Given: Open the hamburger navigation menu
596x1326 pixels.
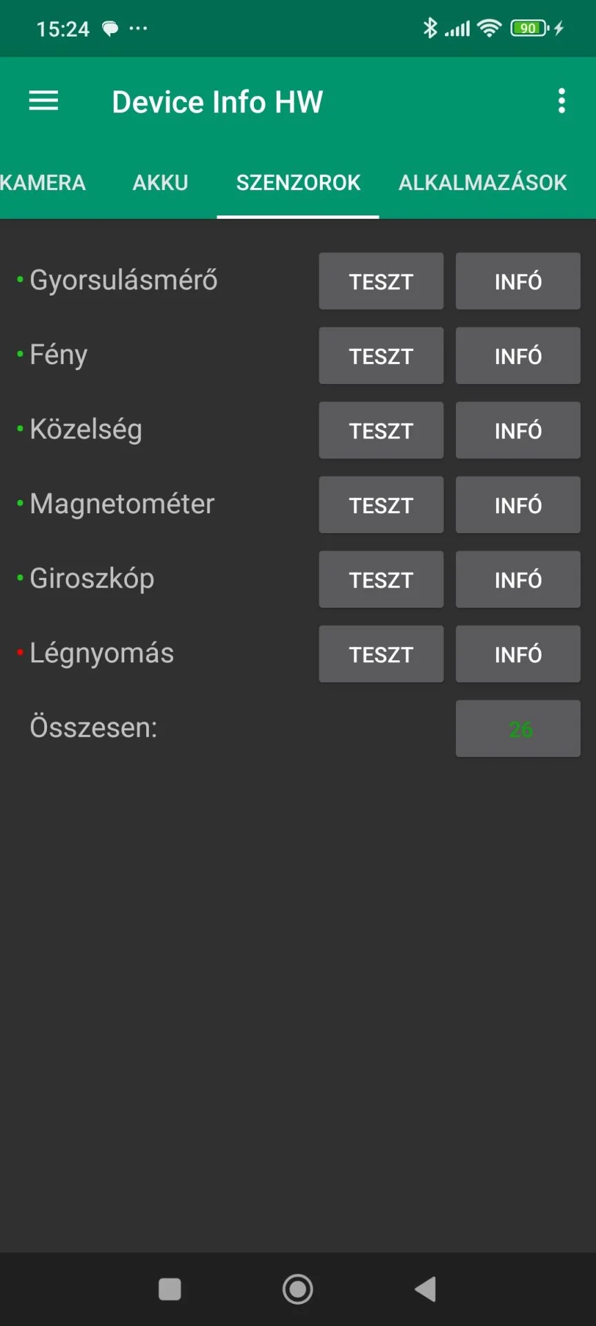Looking at the screenshot, I should (x=43, y=102).
